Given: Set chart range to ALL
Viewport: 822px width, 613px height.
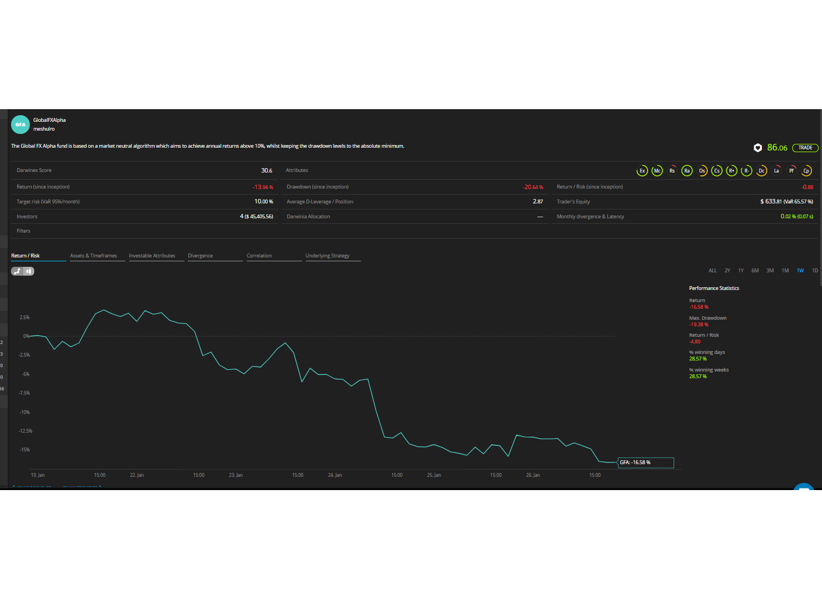Looking at the screenshot, I should point(713,271).
